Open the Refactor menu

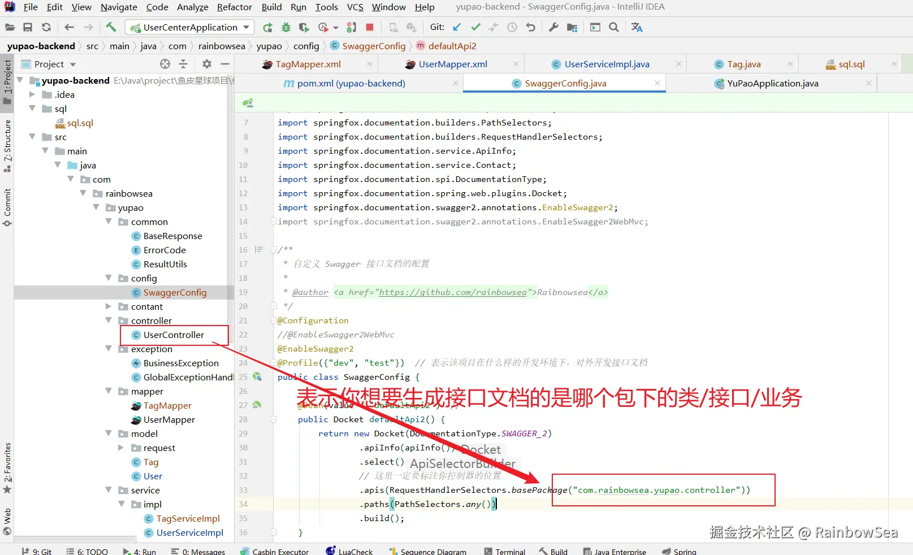pos(234,7)
